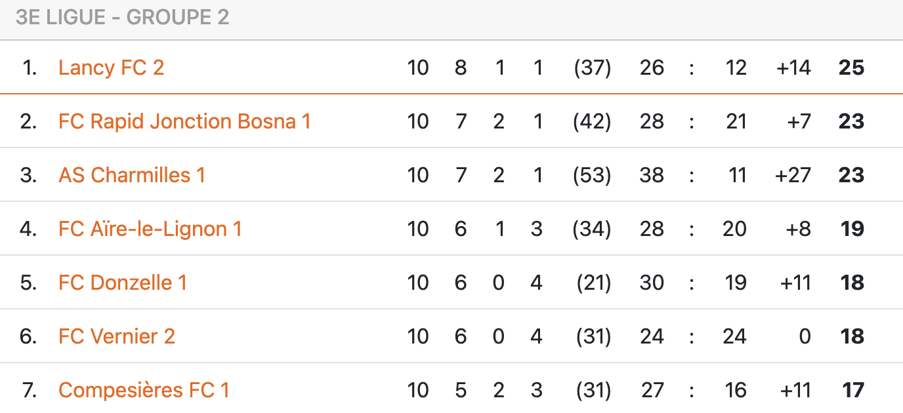Click Lancy FC 2's 25 points total
This screenshot has width=903, height=413.
click(x=851, y=68)
